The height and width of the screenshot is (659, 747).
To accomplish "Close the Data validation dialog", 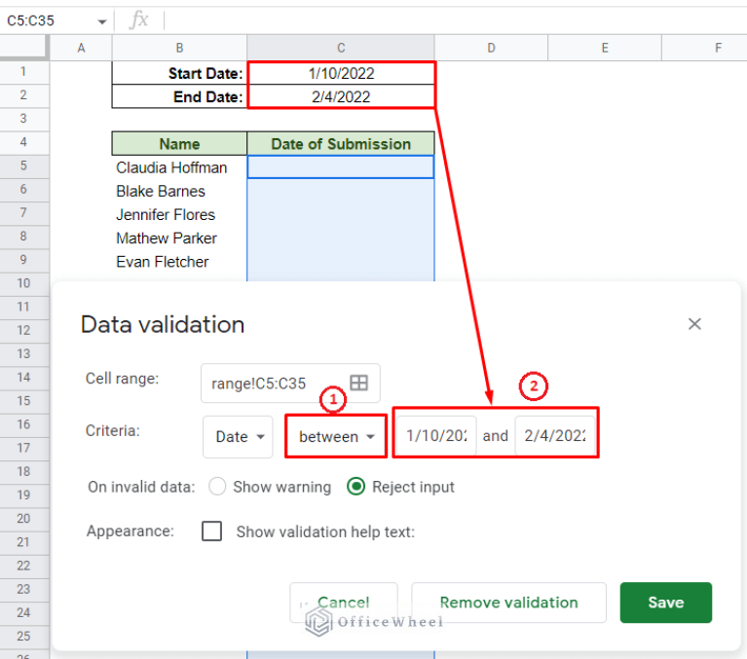I will [x=694, y=324].
